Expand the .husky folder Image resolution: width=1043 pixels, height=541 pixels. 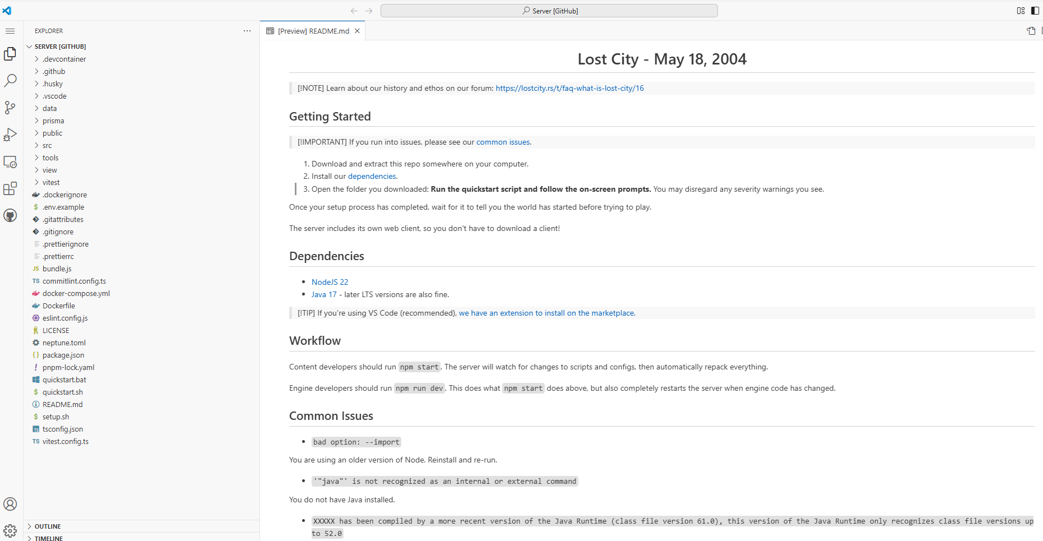coord(142,84)
